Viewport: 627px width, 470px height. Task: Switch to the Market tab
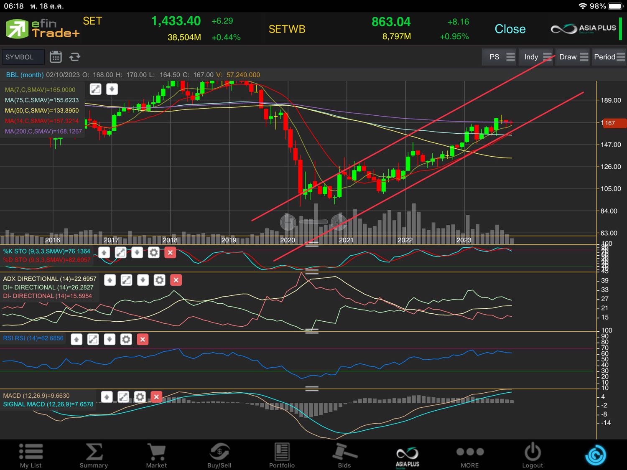[x=156, y=455]
